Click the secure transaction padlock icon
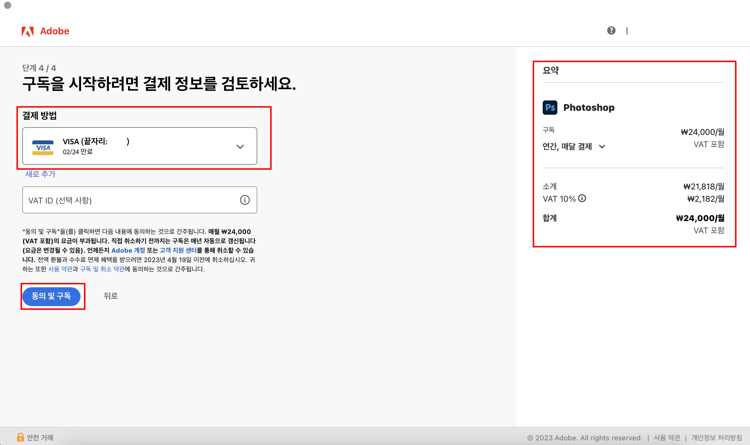Viewport: 750px width, 445px height. [20, 437]
